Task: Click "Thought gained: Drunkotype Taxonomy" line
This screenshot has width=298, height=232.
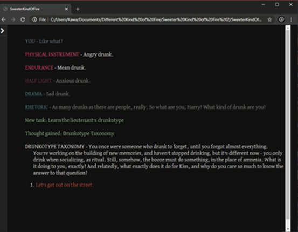Action: coord(70,133)
